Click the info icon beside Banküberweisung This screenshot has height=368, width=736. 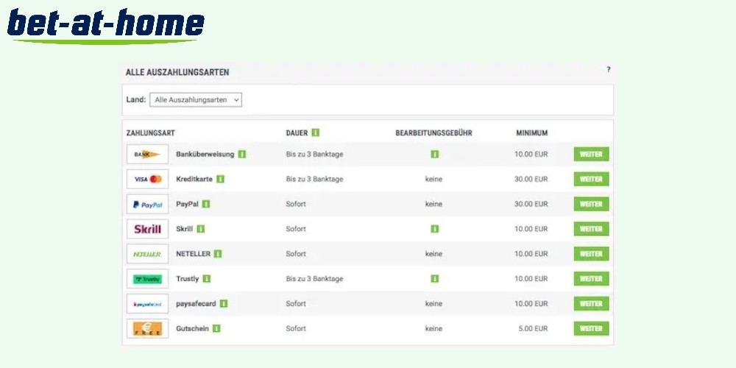pos(241,154)
